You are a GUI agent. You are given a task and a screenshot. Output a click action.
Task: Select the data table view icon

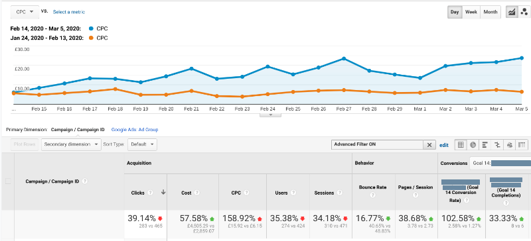click(x=461, y=145)
